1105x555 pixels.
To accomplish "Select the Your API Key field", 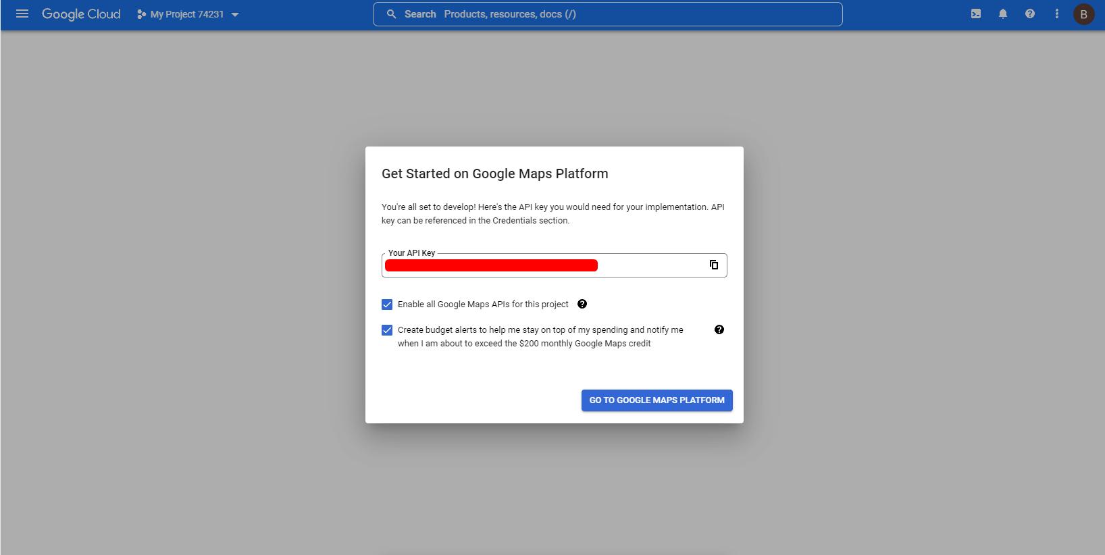I will [554, 265].
